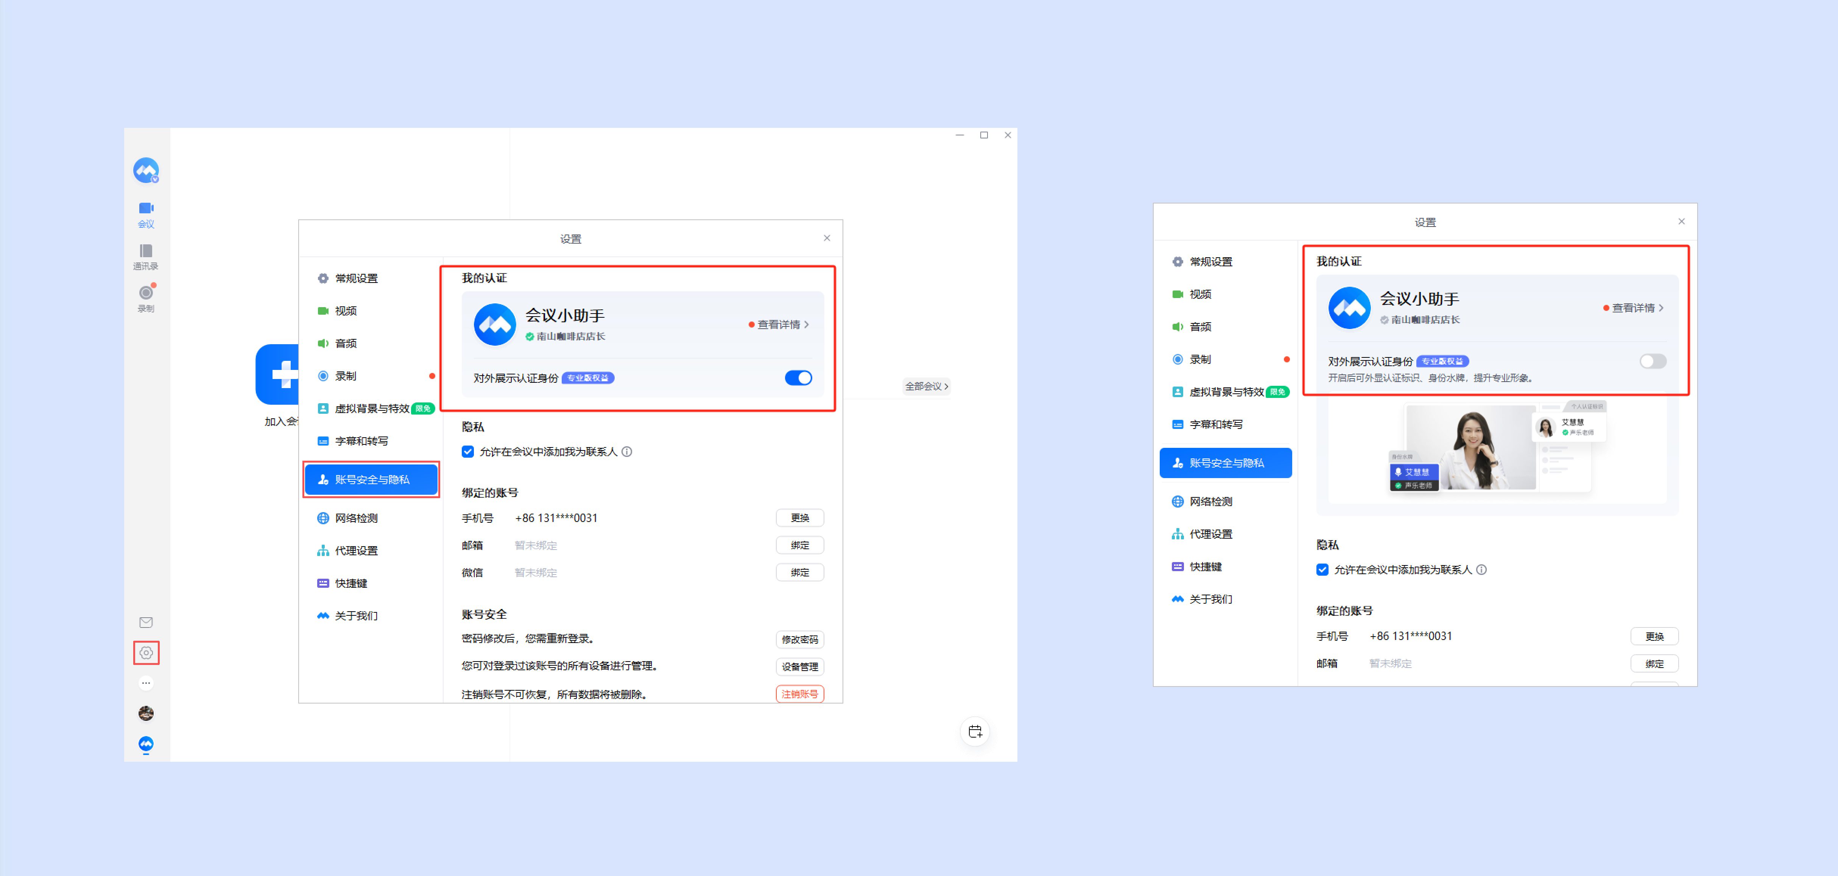The width and height of the screenshot is (1838, 876).
Task: Click the red 注销账号 button
Action: 799,694
